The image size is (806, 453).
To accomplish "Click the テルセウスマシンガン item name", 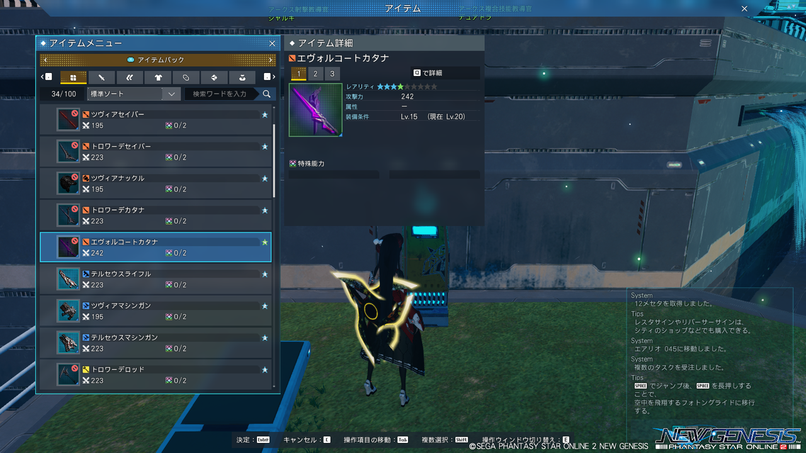I will coord(125,338).
